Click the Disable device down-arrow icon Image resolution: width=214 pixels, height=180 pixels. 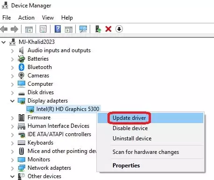[x=119, y=29]
